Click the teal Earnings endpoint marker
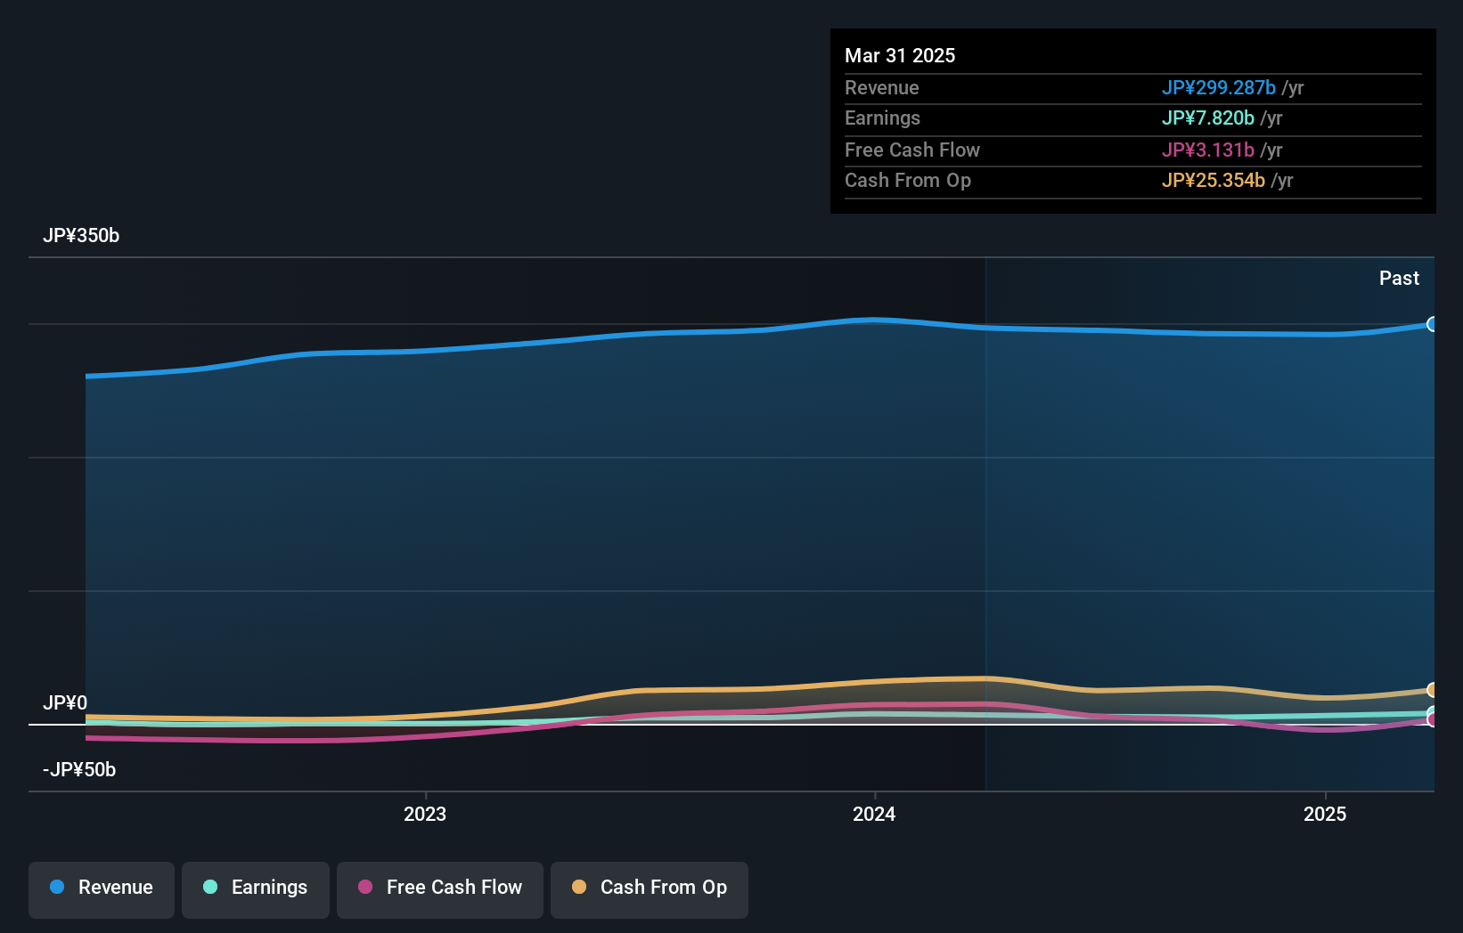 pos(1433,713)
